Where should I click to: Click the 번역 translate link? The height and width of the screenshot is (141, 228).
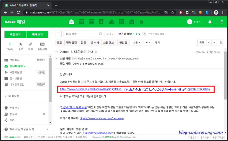click(158, 43)
